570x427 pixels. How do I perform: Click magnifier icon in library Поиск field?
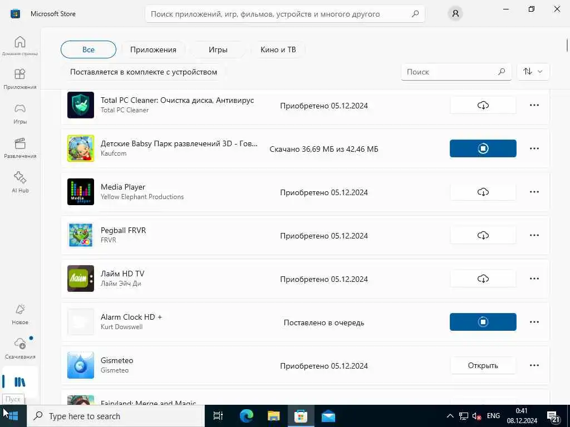tap(502, 72)
